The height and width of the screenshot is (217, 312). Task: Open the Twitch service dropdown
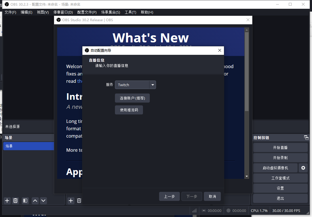tap(135, 85)
